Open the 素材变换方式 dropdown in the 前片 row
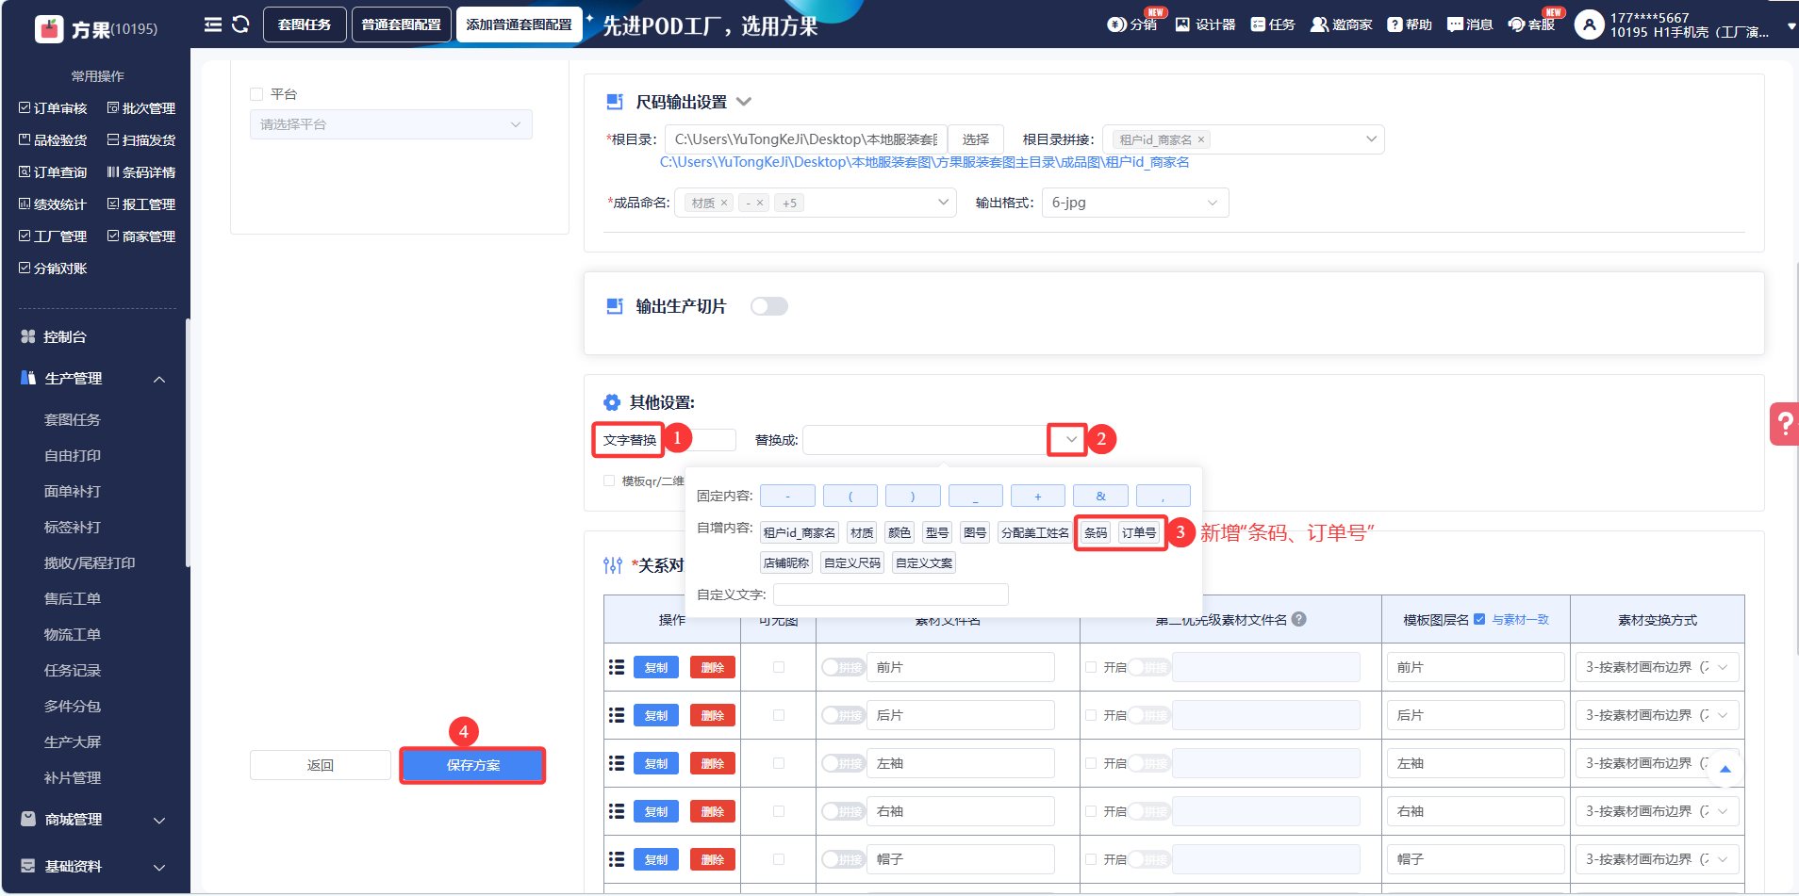This screenshot has width=1799, height=896. [1658, 667]
